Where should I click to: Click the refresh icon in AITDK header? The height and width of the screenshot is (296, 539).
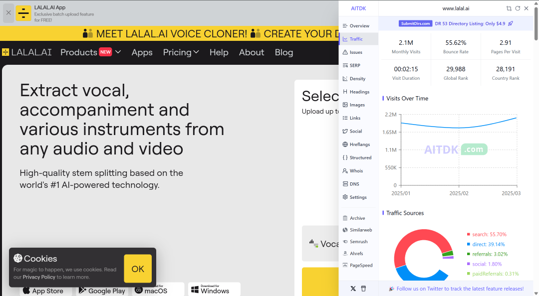click(x=518, y=8)
